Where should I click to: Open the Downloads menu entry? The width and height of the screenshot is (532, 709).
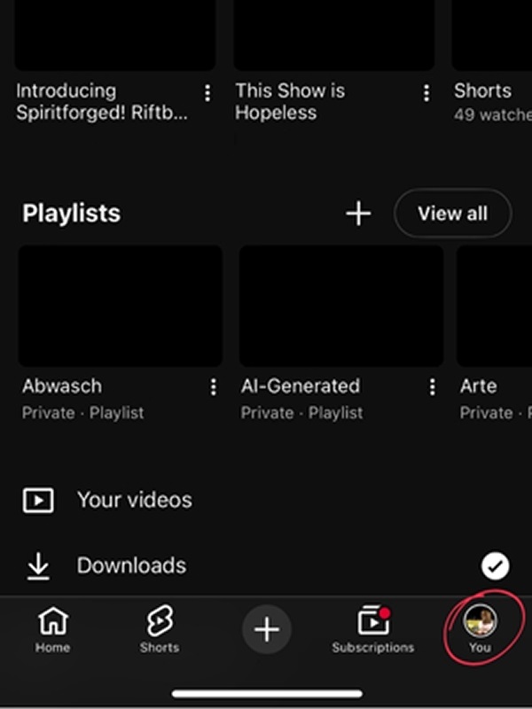click(131, 565)
